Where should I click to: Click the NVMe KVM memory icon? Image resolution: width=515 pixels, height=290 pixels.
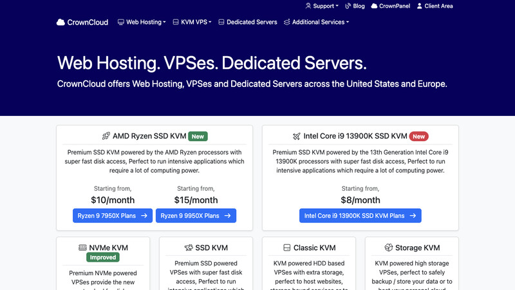tap(83, 247)
